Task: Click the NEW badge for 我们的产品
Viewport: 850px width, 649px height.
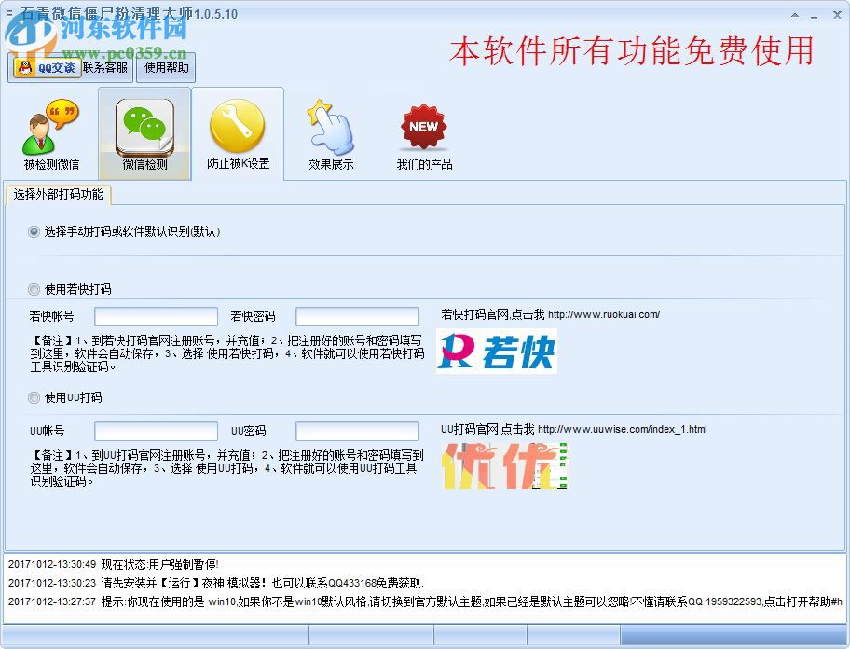Action: tap(424, 126)
